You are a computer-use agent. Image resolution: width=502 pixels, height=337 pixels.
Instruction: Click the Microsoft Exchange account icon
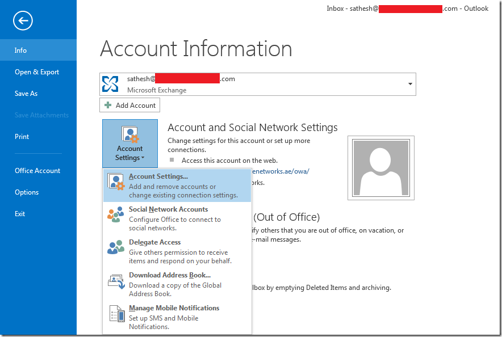click(x=110, y=84)
